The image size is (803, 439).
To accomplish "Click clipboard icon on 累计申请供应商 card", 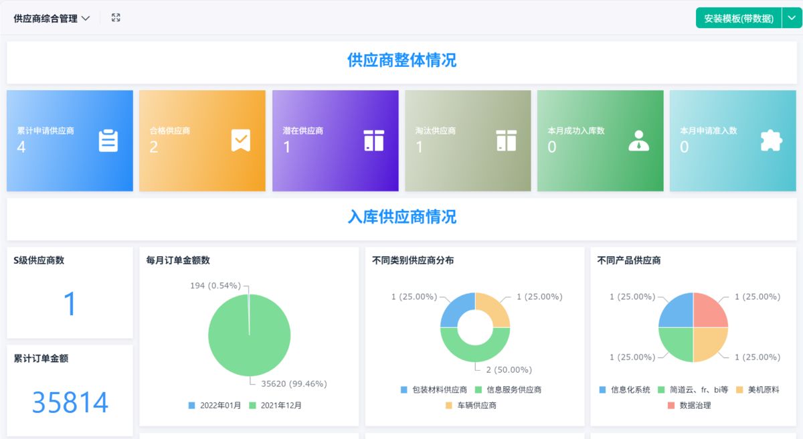I will click(x=108, y=141).
